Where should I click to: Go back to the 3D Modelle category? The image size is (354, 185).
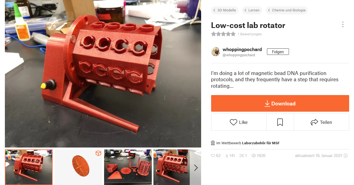coord(225,10)
